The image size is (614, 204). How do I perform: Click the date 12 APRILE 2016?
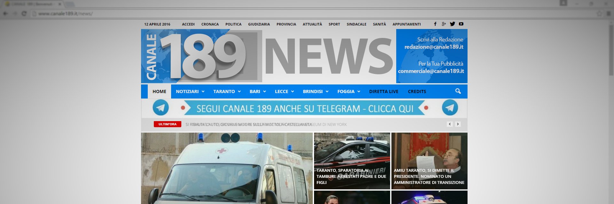click(x=157, y=24)
